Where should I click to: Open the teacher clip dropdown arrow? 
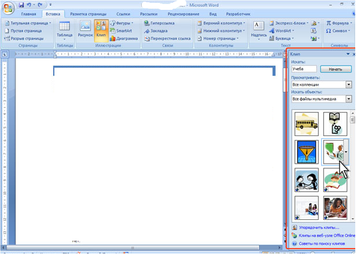click(x=346, y=152)
